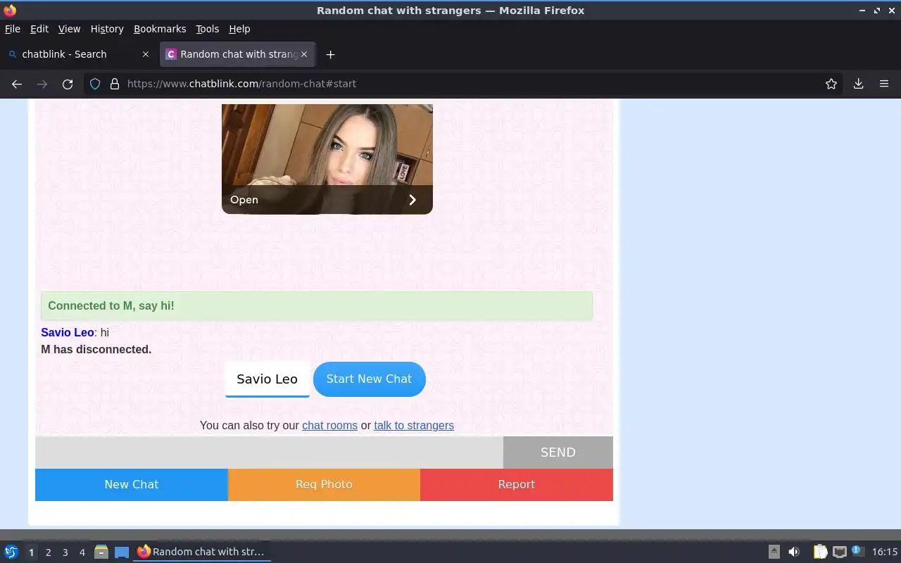Image resolution: width=901 pixels, height=563 pixels.
Task: Open the clipboard manager tray icon
Action: click(820, 552)
